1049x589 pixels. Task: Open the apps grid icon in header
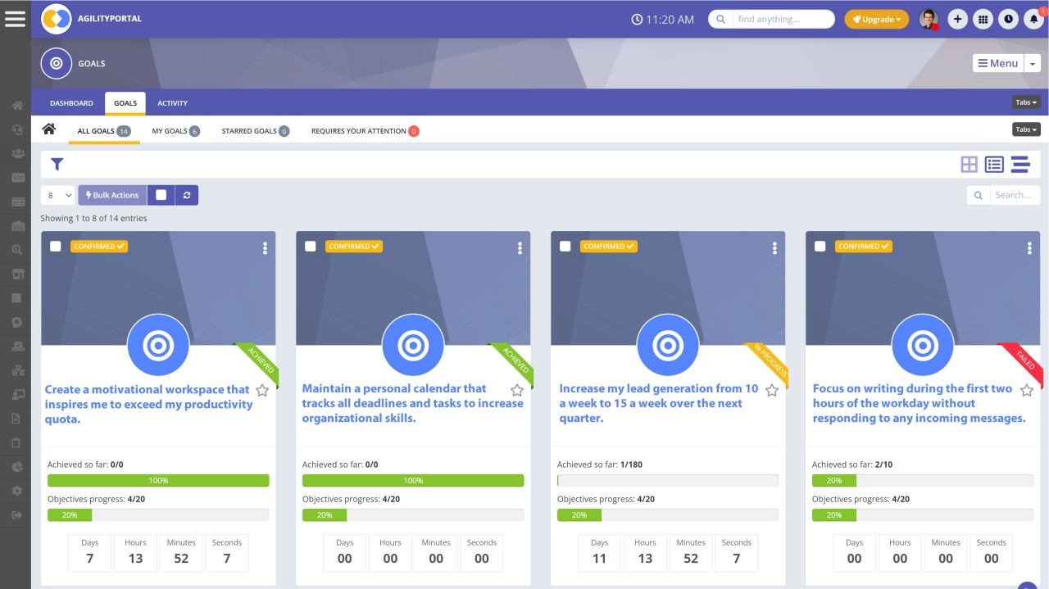(983, 20)
